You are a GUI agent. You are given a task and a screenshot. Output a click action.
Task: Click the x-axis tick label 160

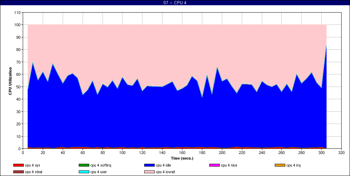pos(182,153)
